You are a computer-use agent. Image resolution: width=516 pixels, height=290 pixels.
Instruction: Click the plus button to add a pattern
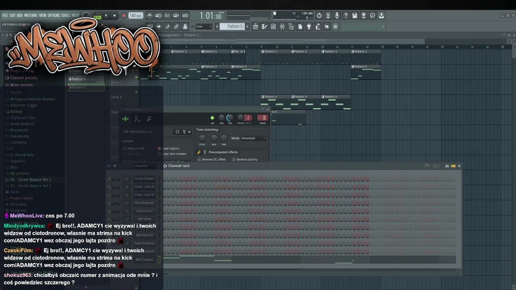pos(247,27)
